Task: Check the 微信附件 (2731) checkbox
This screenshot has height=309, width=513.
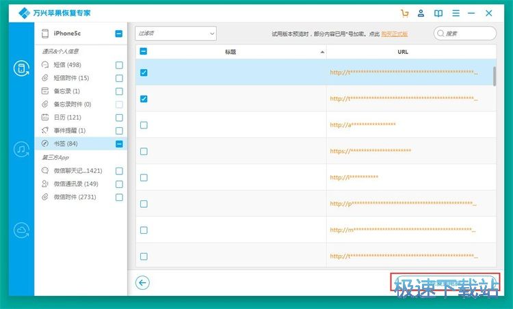Action: [120, 197]
